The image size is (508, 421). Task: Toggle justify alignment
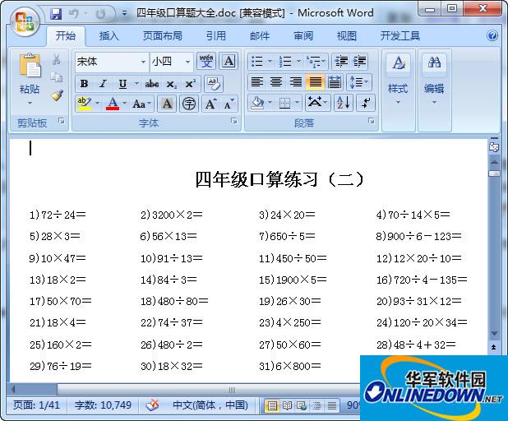pos(315,81)
